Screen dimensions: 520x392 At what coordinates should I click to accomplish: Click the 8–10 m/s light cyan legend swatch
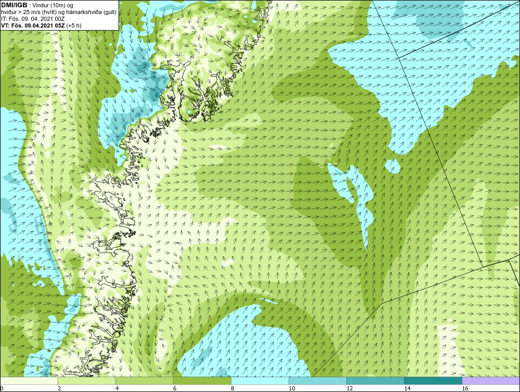click(x=259, y=381)
